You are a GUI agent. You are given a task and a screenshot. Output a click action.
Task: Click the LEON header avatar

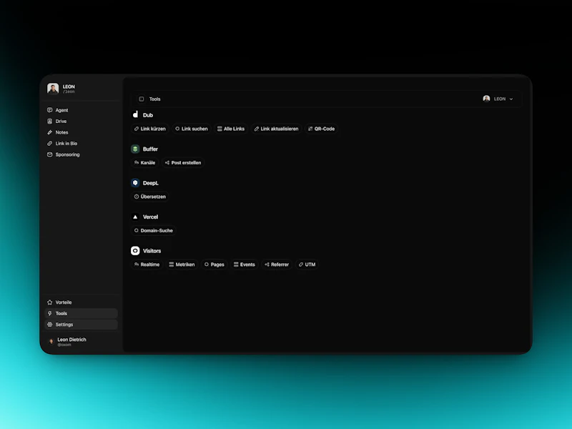(x=486, y=99)
